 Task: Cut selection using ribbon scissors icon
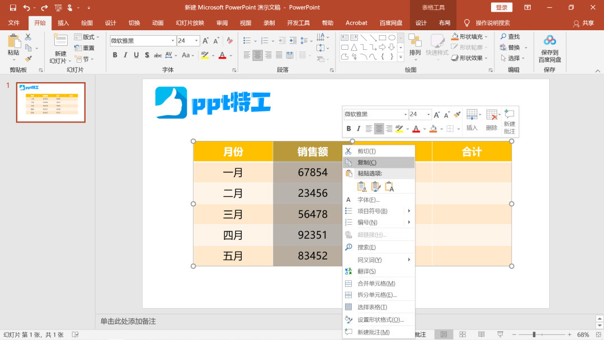pyautogui.click(x=28, y=37)
